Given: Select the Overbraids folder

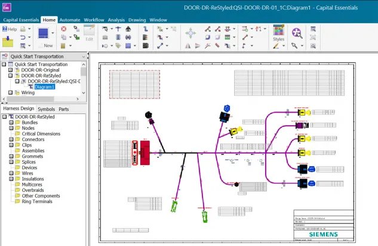Looking at the screenshot, I should pos(33,190).
